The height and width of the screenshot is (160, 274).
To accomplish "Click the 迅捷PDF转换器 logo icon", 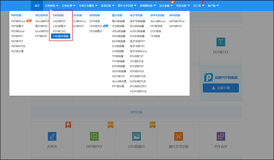I will point(209,77).
